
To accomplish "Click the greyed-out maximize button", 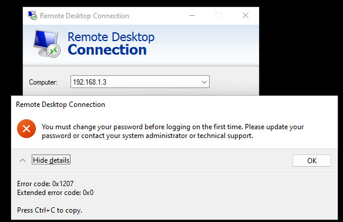I will [x=218, y=15].
